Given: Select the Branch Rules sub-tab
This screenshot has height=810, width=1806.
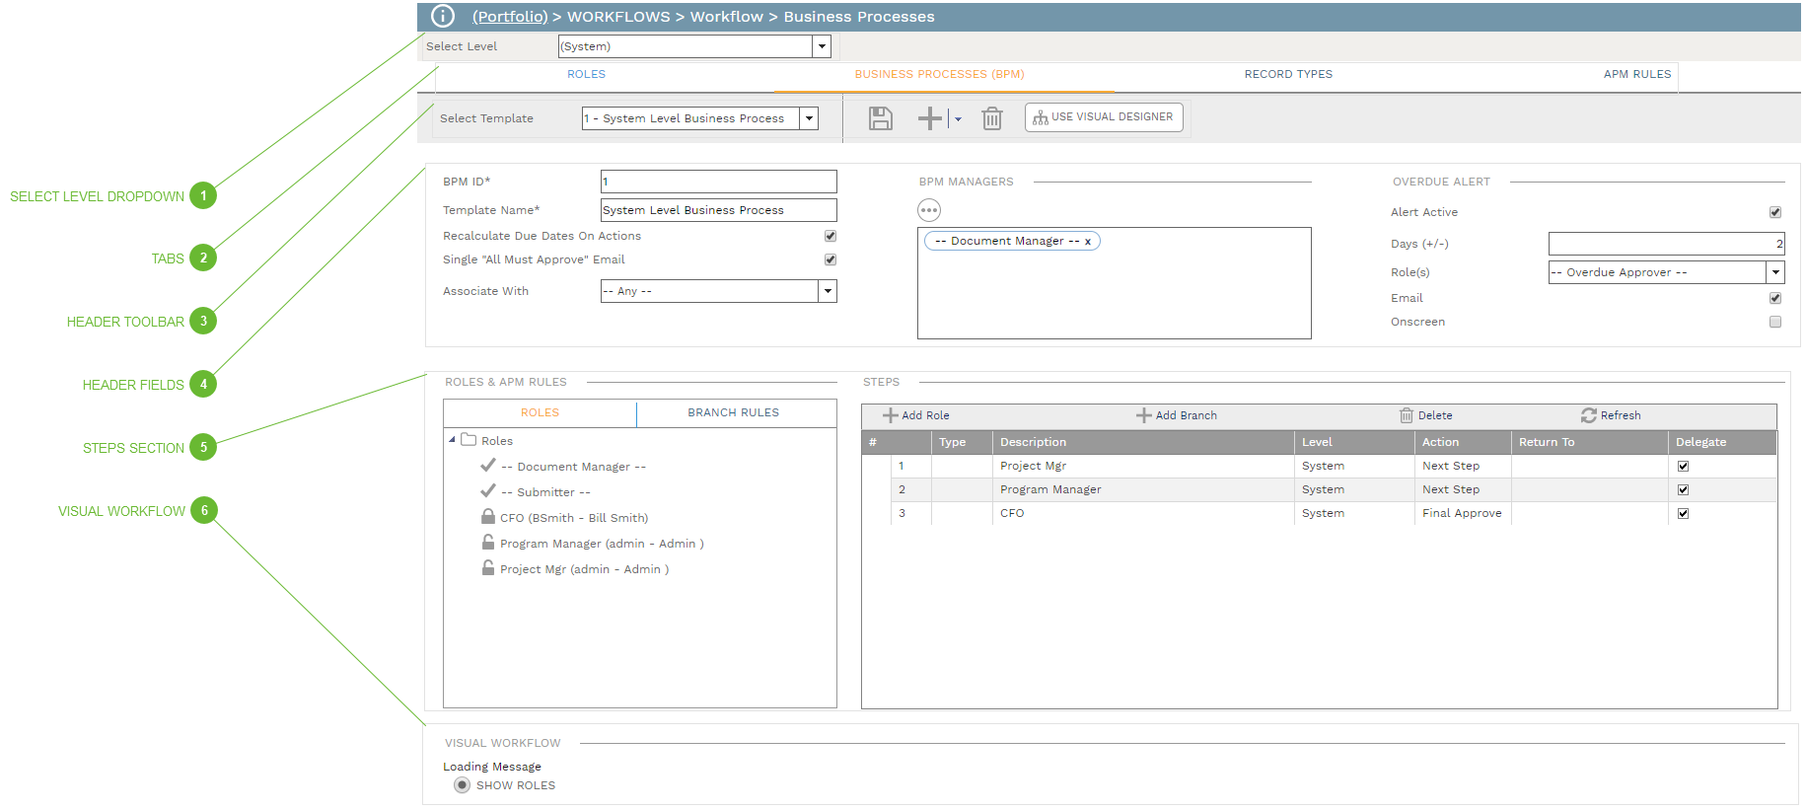Looking at the screenshot, I should pyautogui.click(x=734, y=412).
